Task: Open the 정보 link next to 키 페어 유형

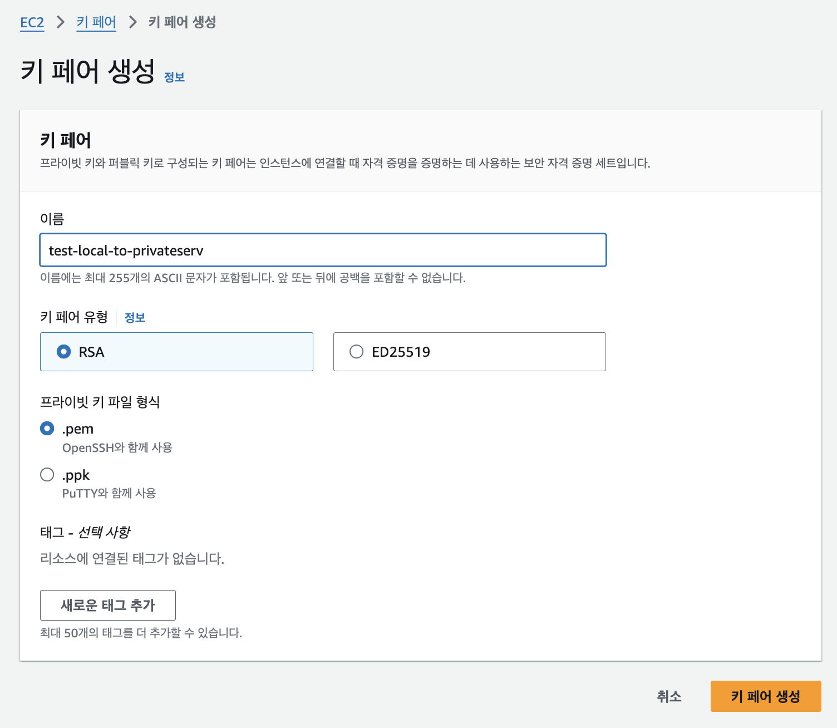Action: pyautogui.click(x=135, y=318)
